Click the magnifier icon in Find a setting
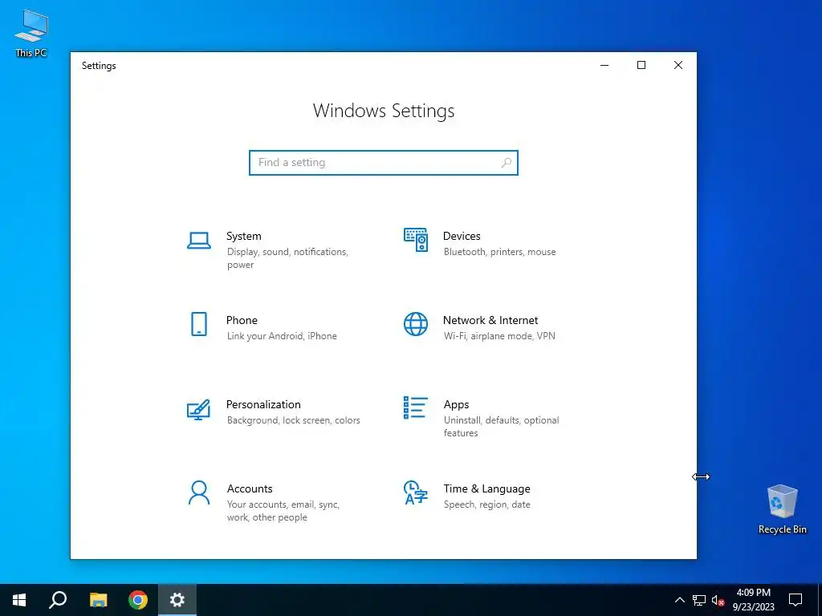The width and height of the screenshot is (822, 616). tap(506, 163)
